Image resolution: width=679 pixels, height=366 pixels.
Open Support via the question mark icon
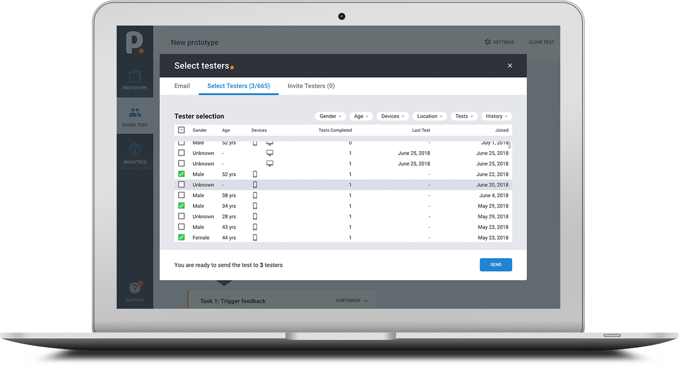(135, 288)
